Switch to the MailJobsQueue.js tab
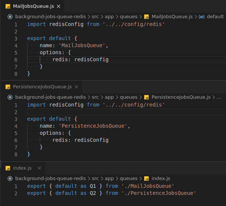The width and height of the screenshot is (226, 206). click(x=33, y=6)
